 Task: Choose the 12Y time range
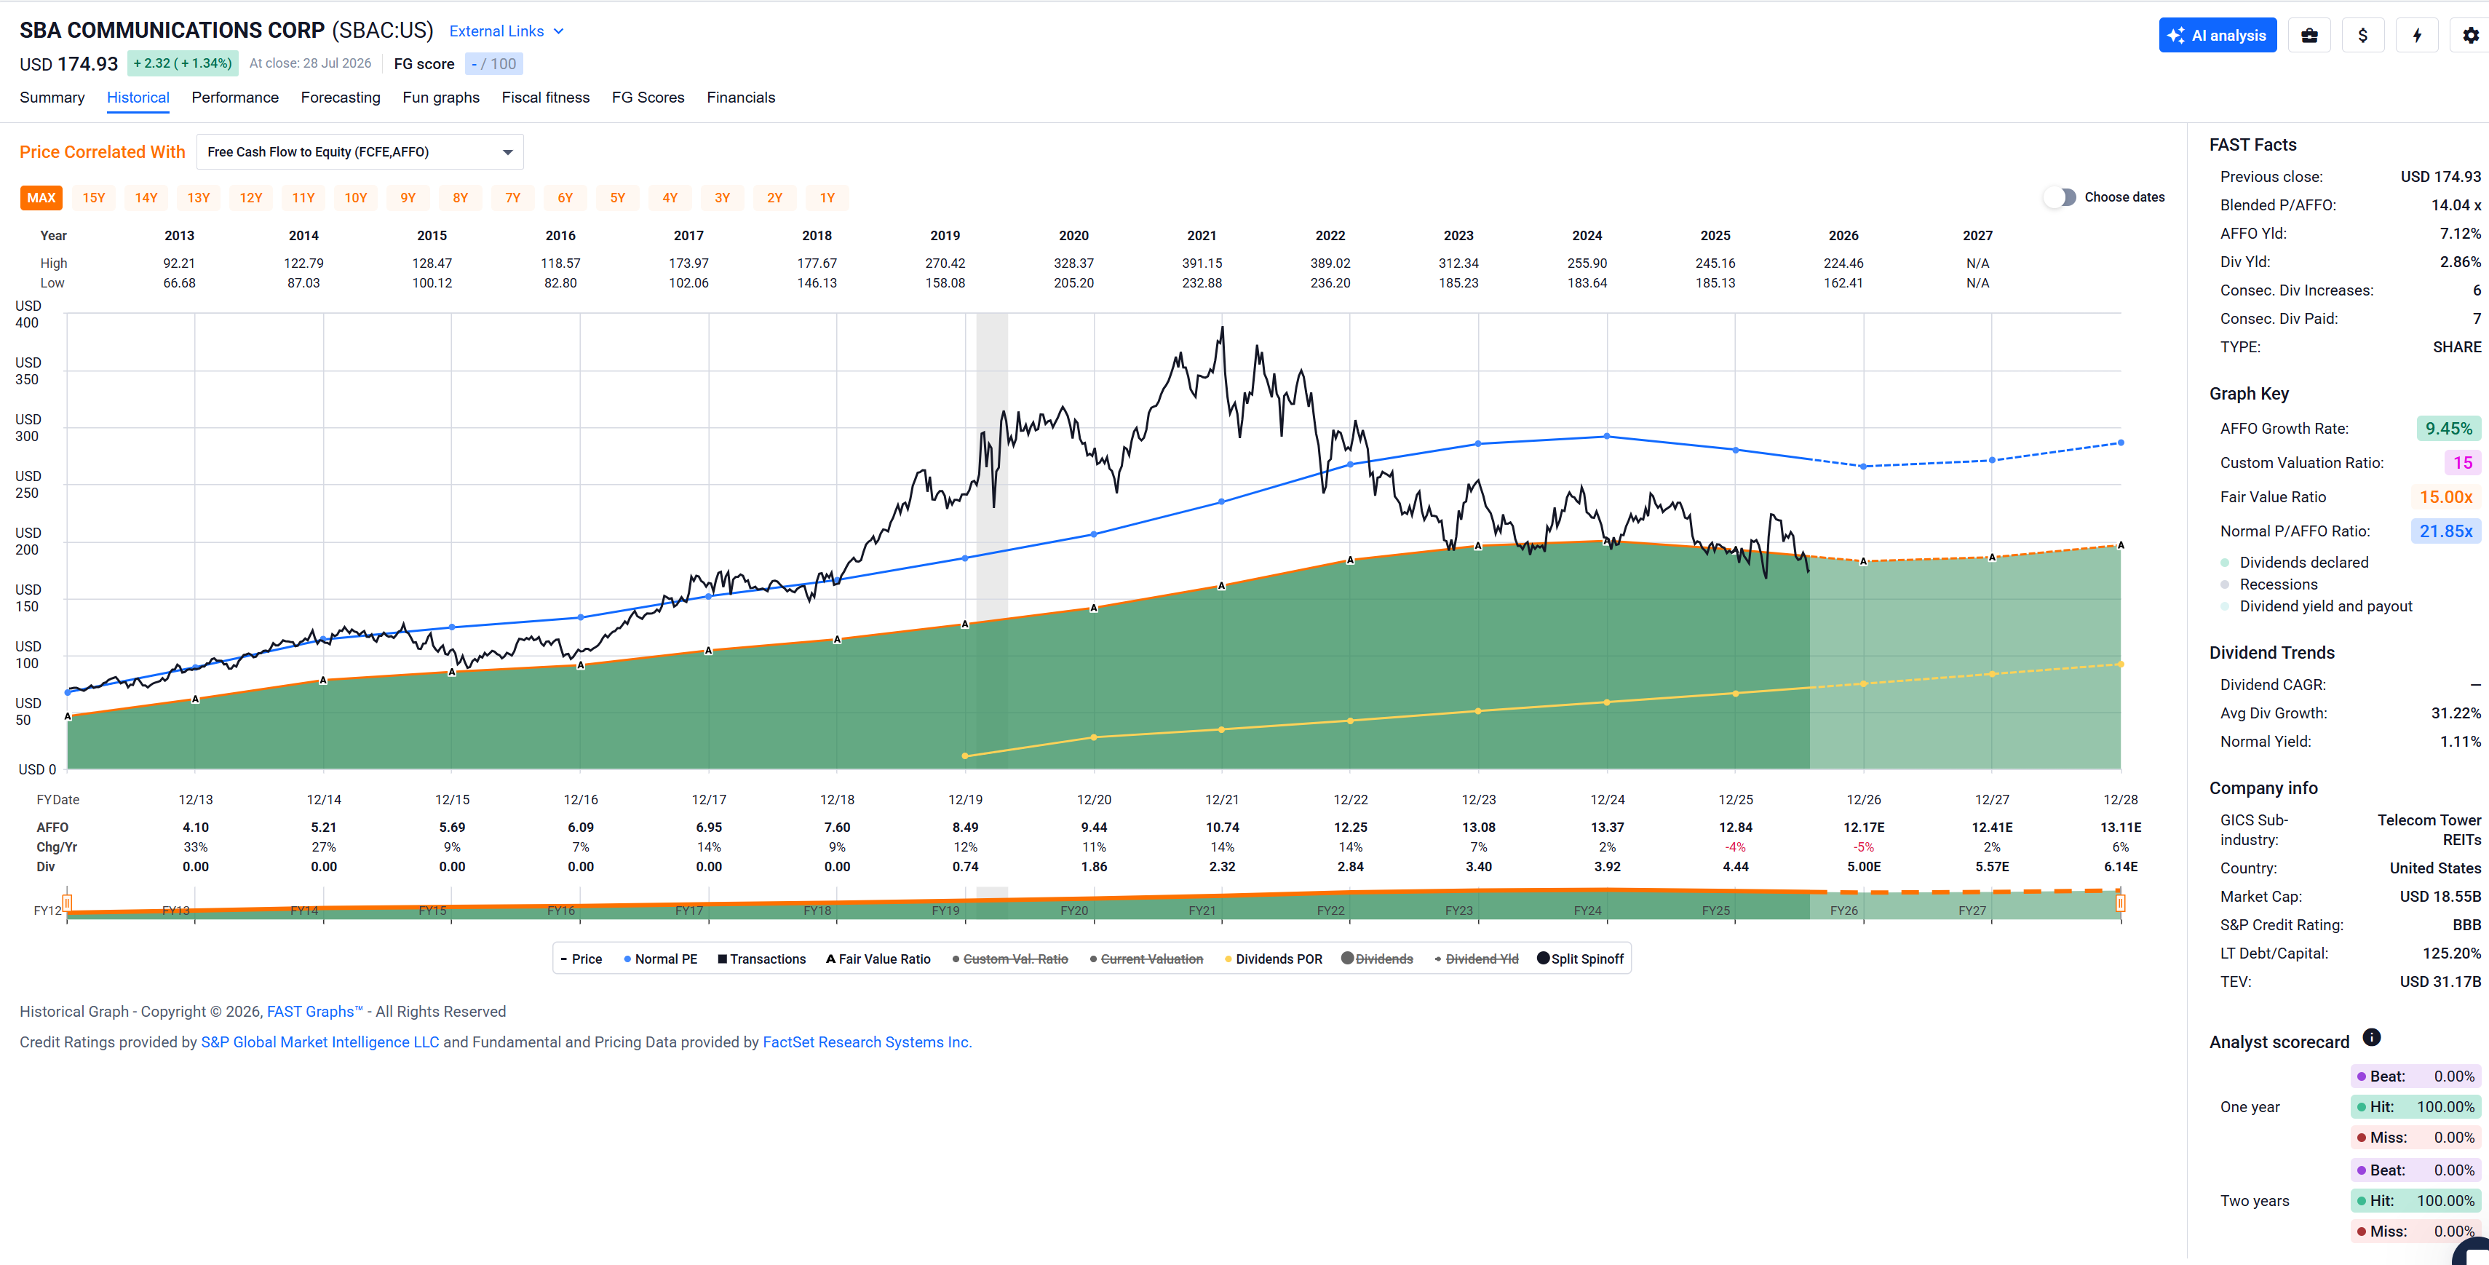[x=251, y=198]
